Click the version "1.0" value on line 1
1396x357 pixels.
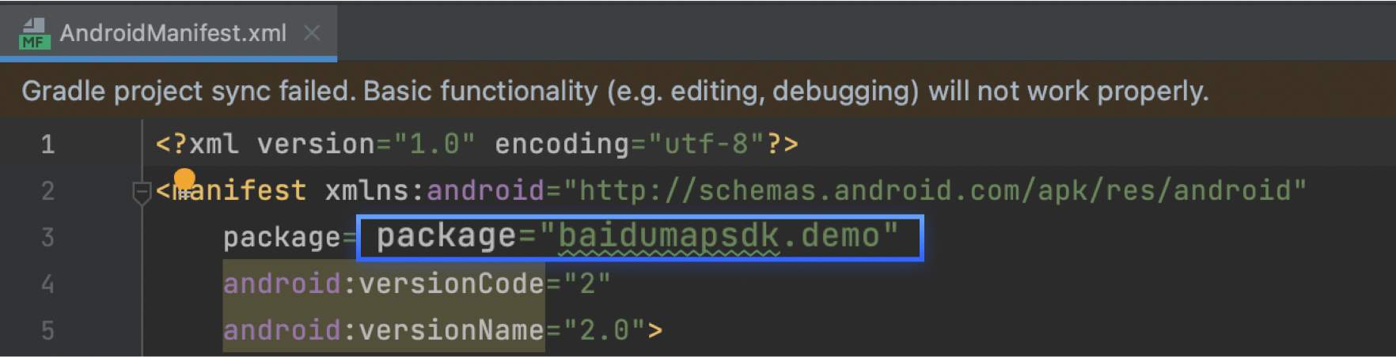click(434, 145)
